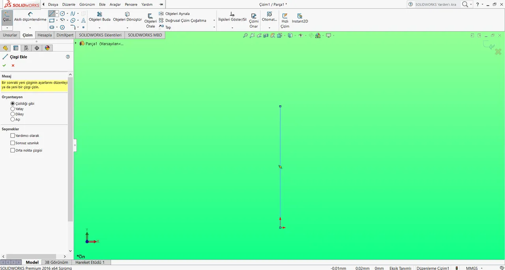Viewport: 505px width, 270px height.
Task: Toggle the Instant2D tool
Action: click(300, 18)
